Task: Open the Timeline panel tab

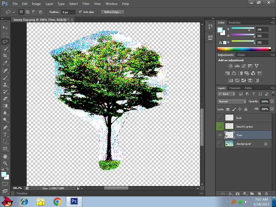Action: coord(22,193)
